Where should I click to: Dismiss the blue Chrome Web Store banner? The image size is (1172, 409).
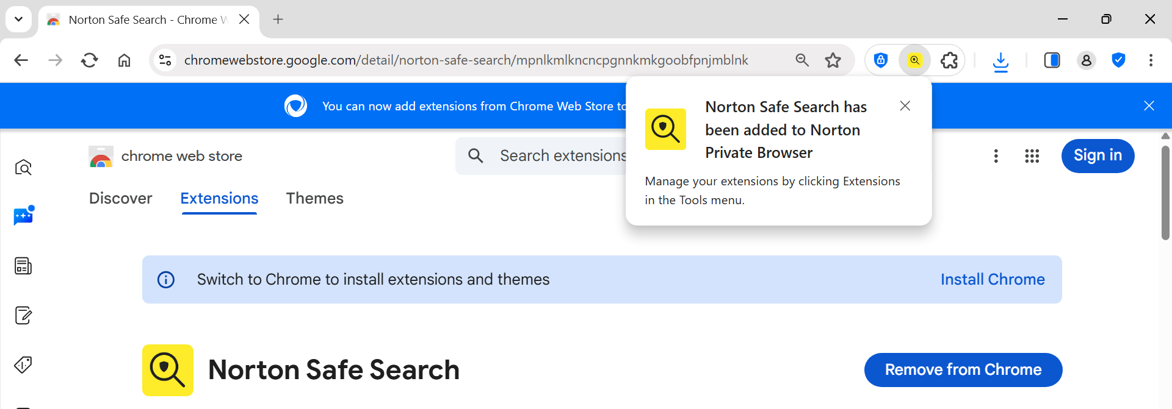(x=1149, y=106)
